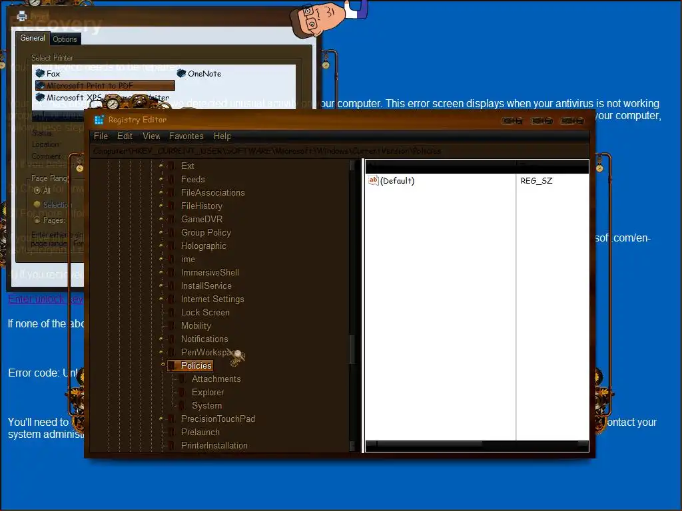Click the InstallService folder icon
Viewport: 682px width, 511px height.
tap(171, 286)
